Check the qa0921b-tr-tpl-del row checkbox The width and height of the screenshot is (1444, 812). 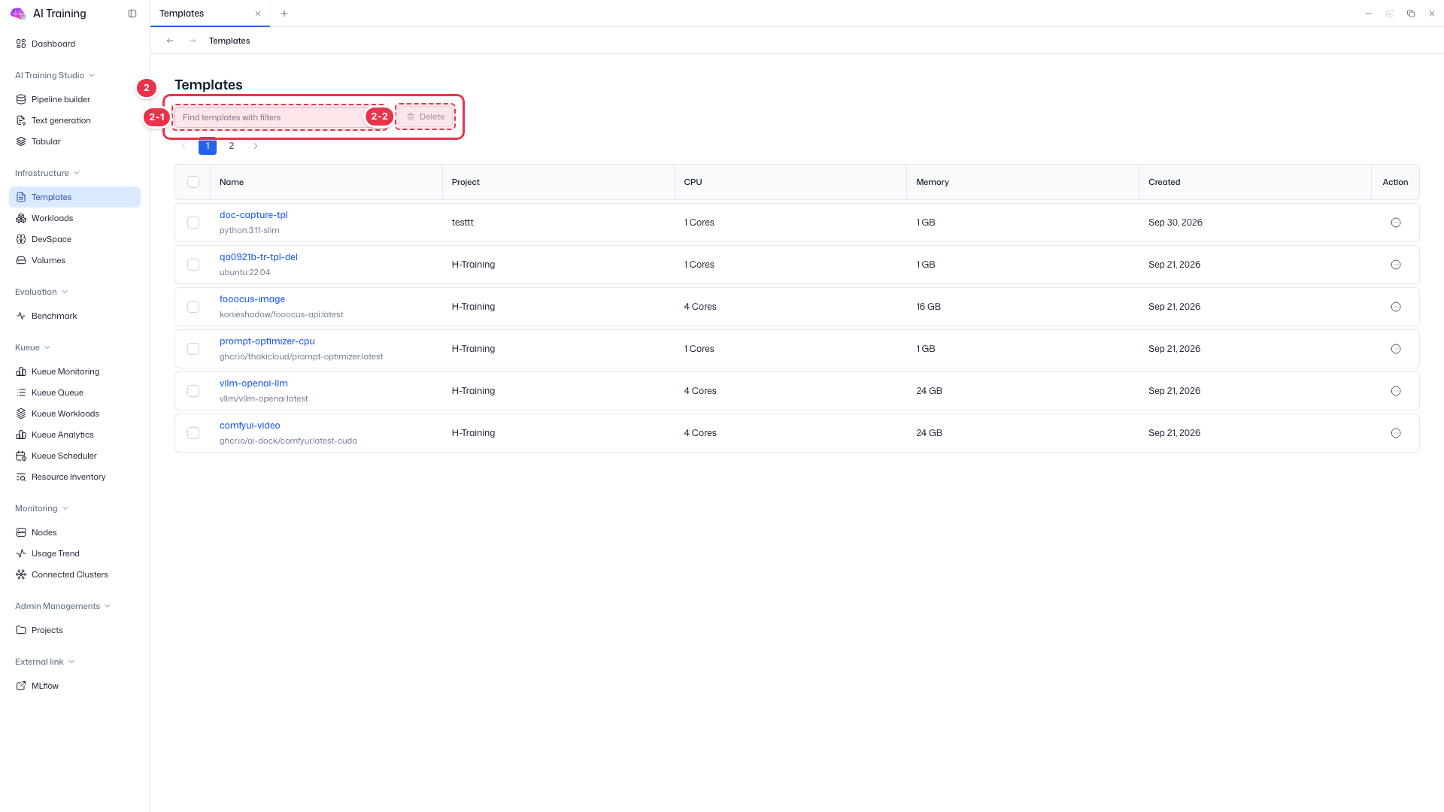tap(193, 265)
